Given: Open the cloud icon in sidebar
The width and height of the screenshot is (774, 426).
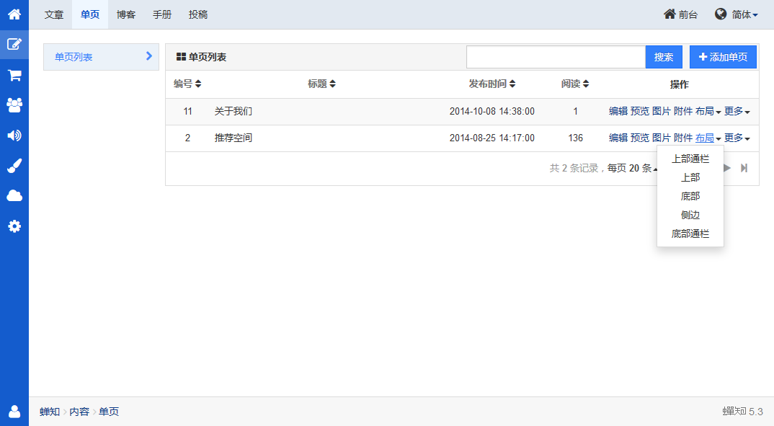Looking at the screenshot, I should pyautogui.click(x=14, y=196).
